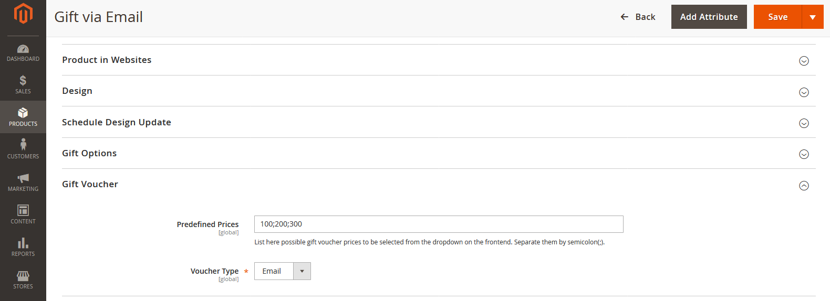The height and width of the screenshot is (301, 830).
Task: Go Back using the arrow link
Action: [x=638, y=17]
